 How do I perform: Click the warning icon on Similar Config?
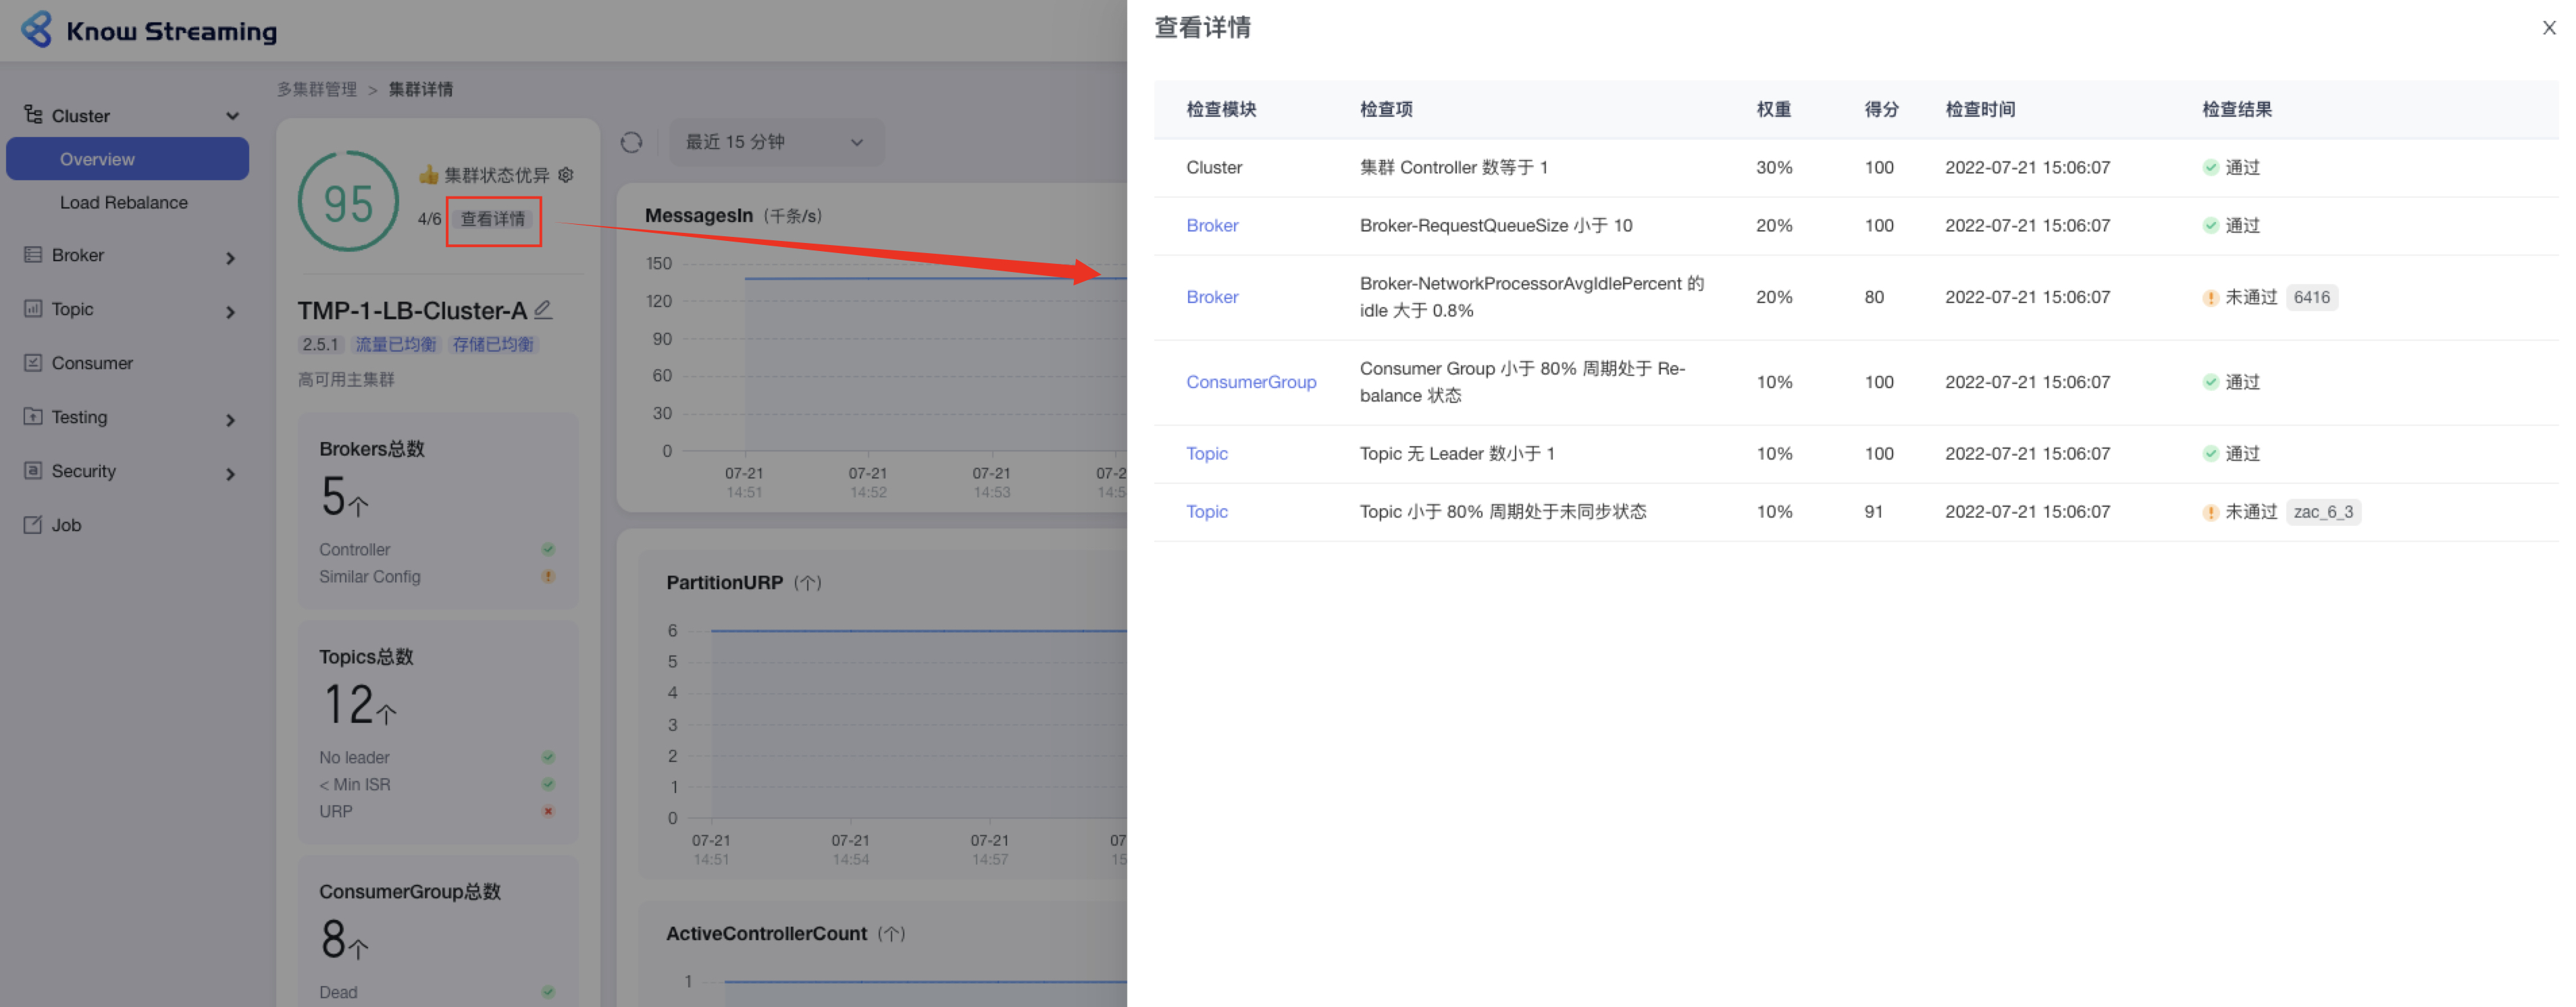click(548, 576)
